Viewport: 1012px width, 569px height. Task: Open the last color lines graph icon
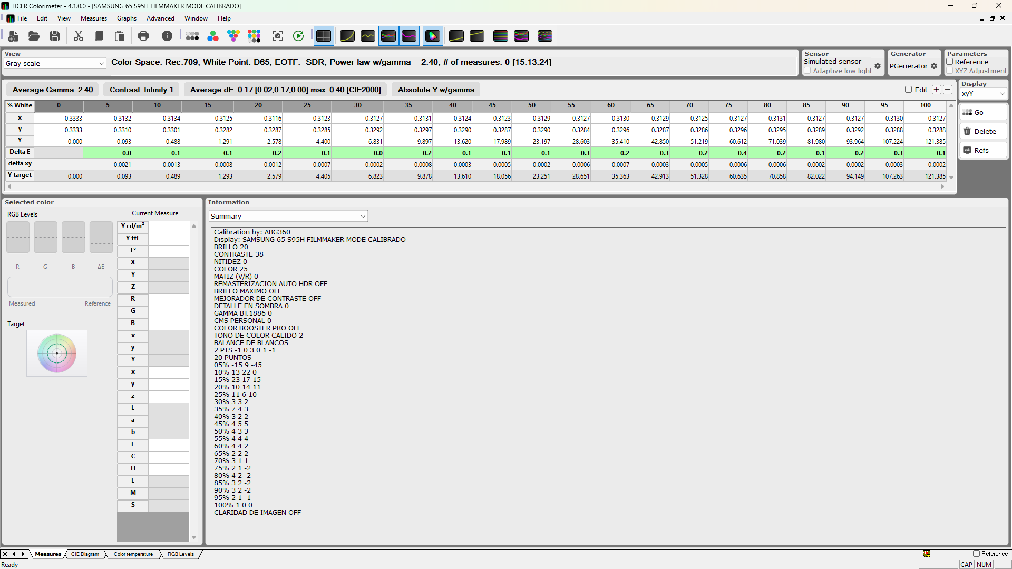[x=545, y=36]
